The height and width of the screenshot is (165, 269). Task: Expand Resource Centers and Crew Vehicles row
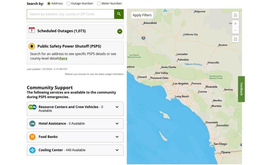coord(117,107)
